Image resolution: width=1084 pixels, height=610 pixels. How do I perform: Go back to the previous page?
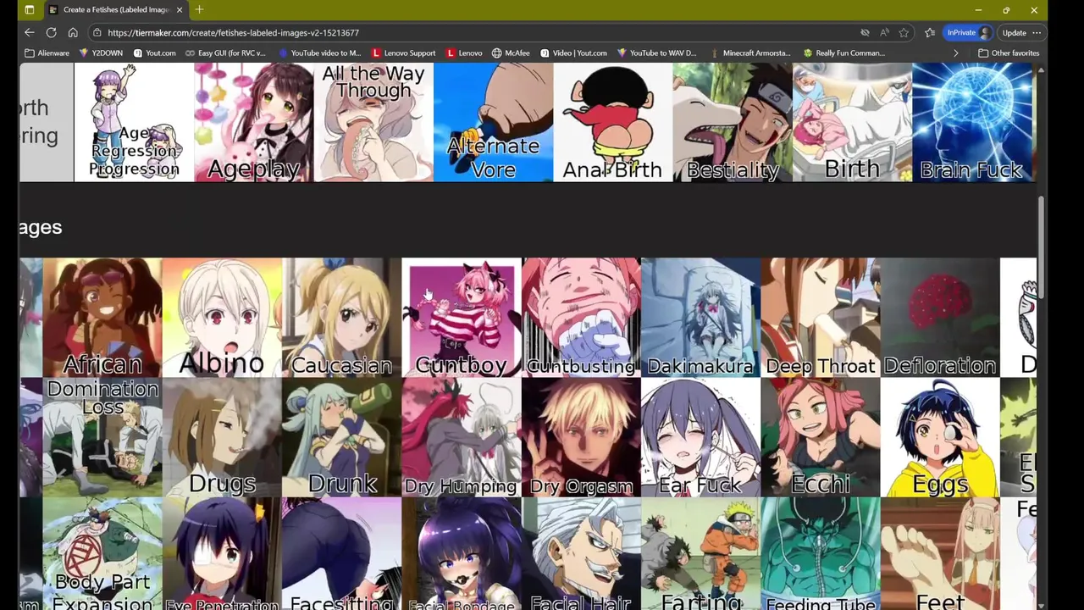(30, 32)
